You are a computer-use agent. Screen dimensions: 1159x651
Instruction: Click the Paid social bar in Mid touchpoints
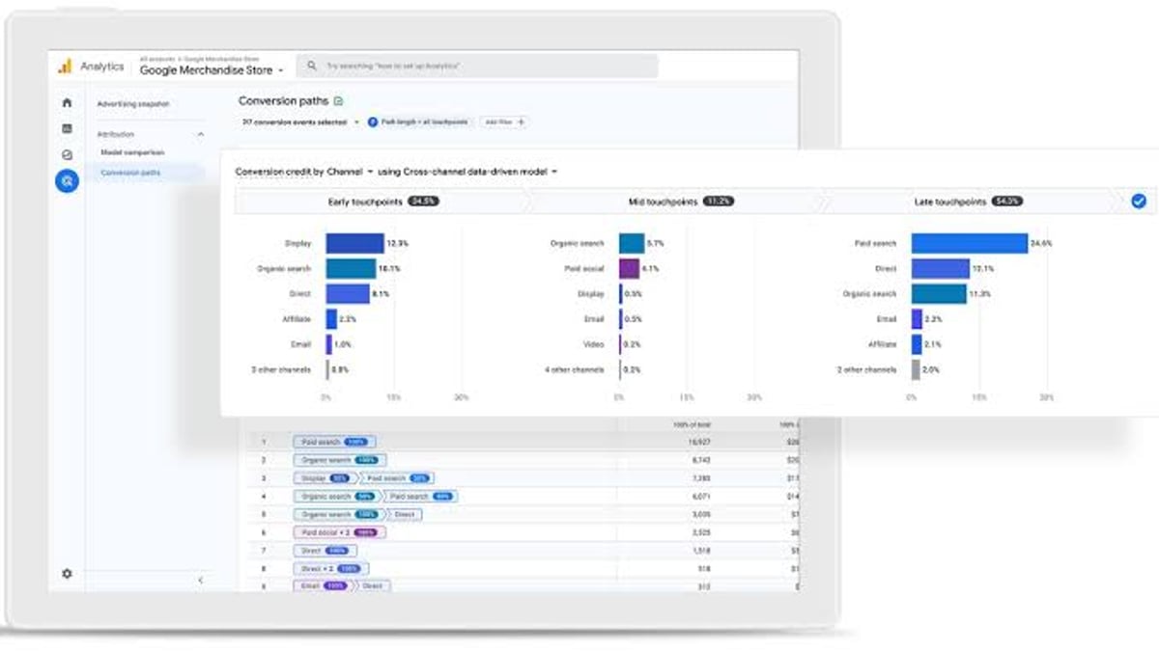(629, 269)
